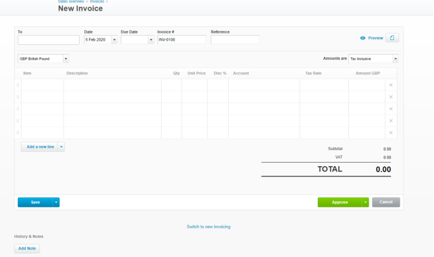
Task: Click the Subtotal label
Action: [x=335, y=149]
